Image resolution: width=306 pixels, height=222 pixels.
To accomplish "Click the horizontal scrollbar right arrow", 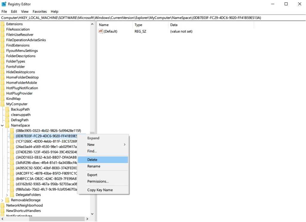I will (87, 218).
